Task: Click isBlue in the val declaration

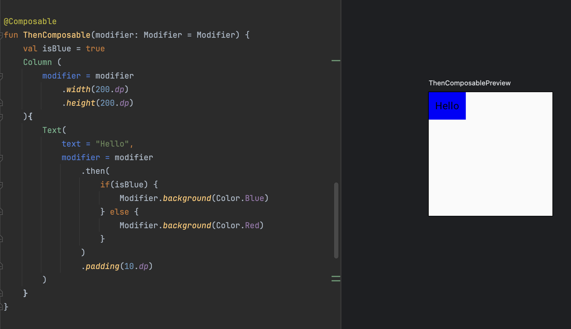Action: click(x=57, y=49)
